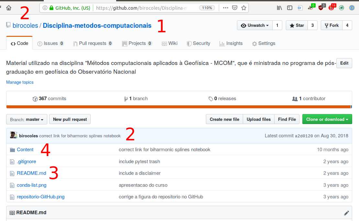Open the Pull requests tab
This screenshot has width=359, height=221.
[93, 43]
